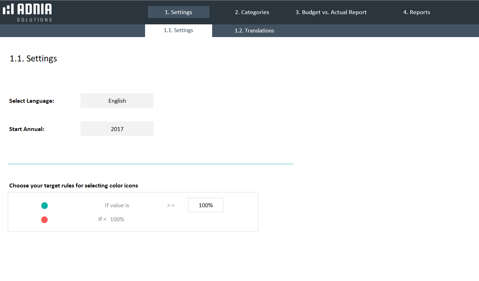Click the Select Language label
The image size is (479, 281).
[31, 101]
